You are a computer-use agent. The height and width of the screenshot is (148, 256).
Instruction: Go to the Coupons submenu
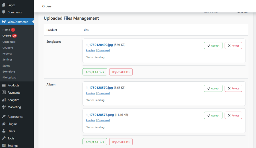tap(8, 48)
